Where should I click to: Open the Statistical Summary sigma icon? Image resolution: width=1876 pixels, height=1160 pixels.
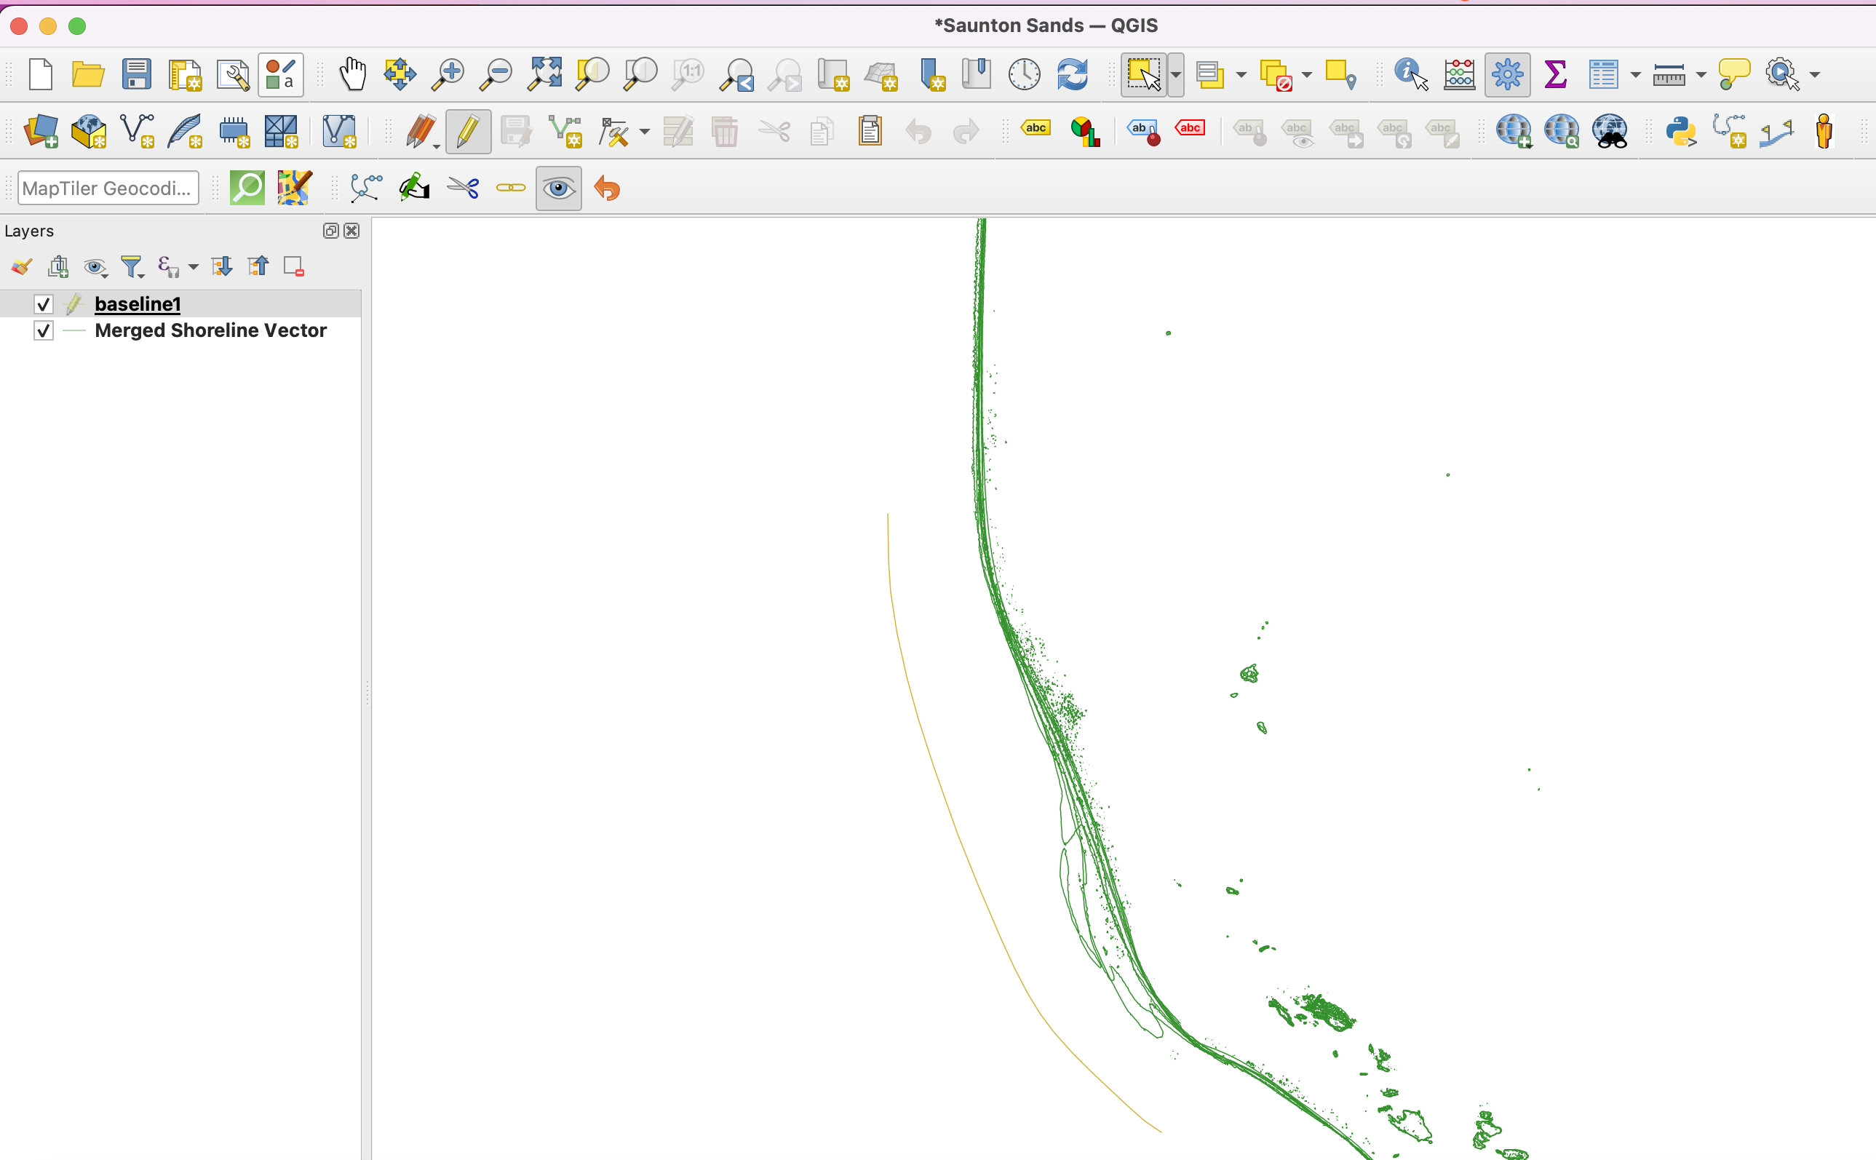1554,74
